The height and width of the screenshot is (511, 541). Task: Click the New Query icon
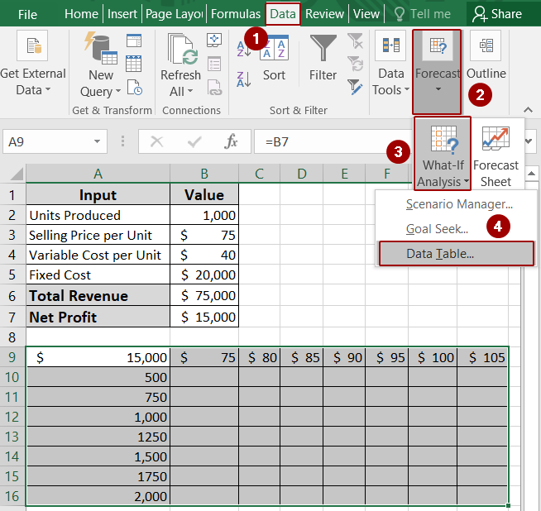click(101, 48)
